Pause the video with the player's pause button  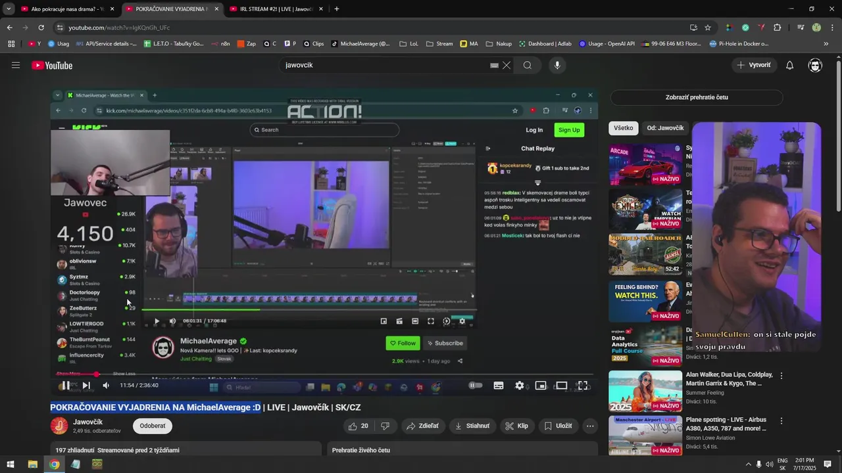65,386
